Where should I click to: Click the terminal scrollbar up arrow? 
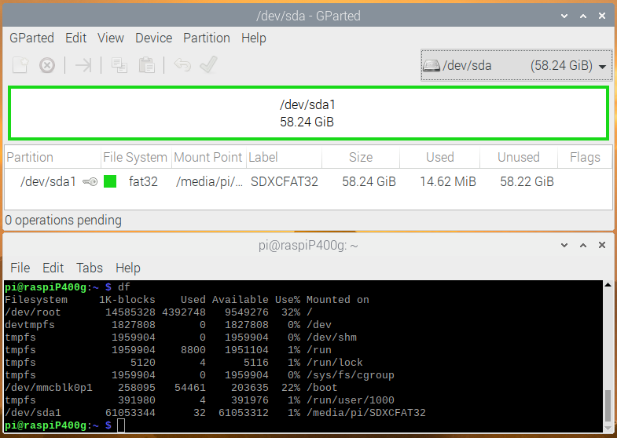click(608, 285)
